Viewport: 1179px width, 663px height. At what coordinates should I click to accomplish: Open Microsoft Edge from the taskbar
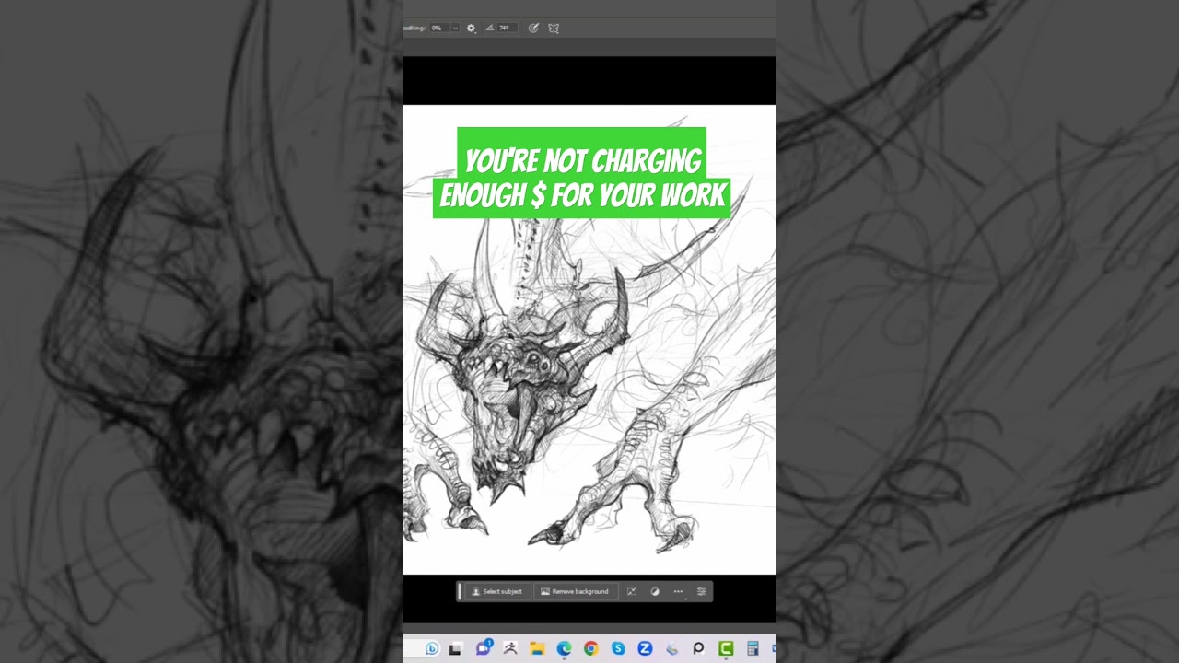564,649
